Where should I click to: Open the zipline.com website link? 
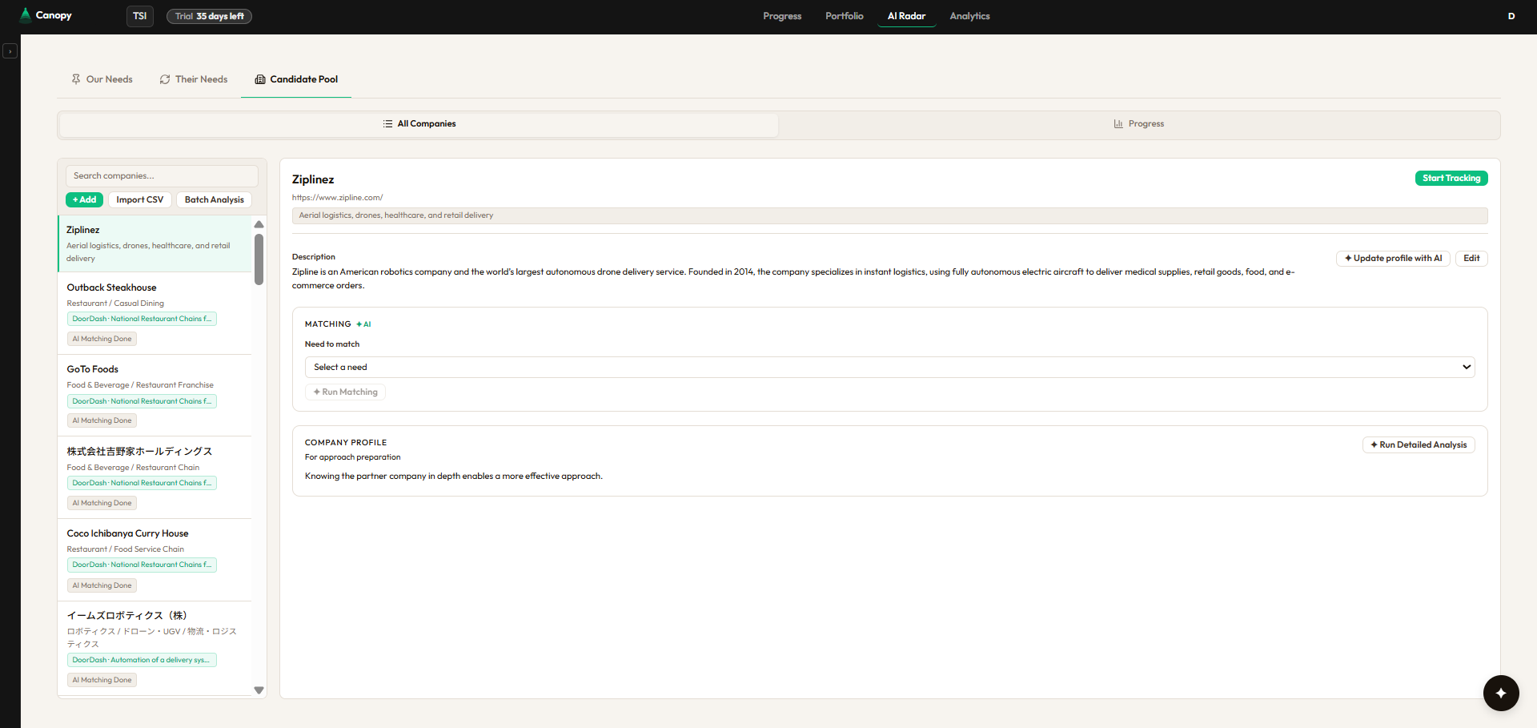click(x=337, y=198)
